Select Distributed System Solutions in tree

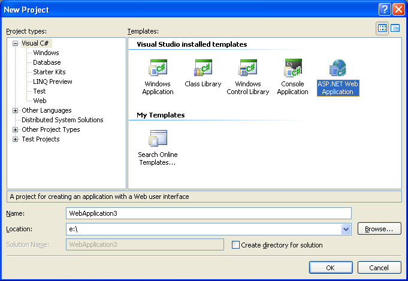(62, 120)
